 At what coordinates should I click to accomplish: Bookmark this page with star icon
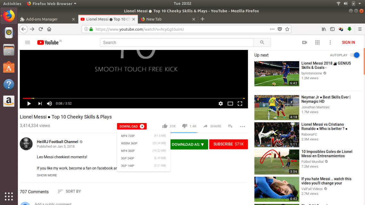pyautogui.click(x=287, y=29)
